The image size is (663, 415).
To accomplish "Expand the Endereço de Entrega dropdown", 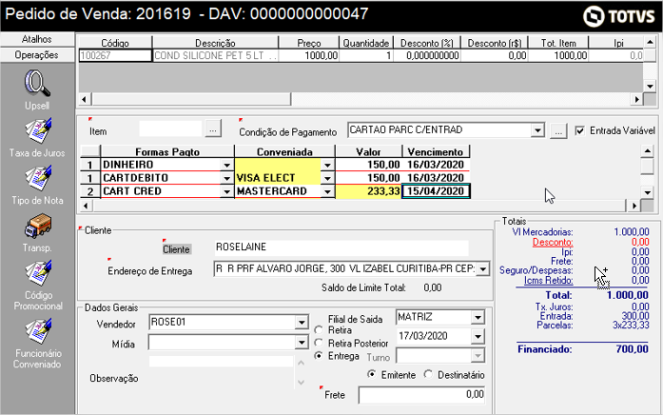I will point(483,269).
